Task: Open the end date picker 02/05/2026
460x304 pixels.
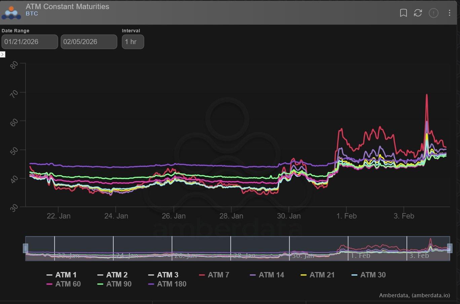Action: click(x=89, y=42)
